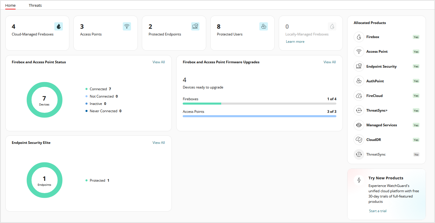The width and height of the screenshot is (435, 223).
Task: Open the Protected Endpoints summary card
Action: click(x=174, y=33)
